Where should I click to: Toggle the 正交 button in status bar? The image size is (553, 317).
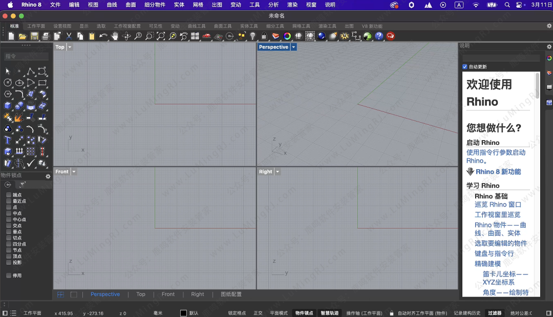(258, 313)
